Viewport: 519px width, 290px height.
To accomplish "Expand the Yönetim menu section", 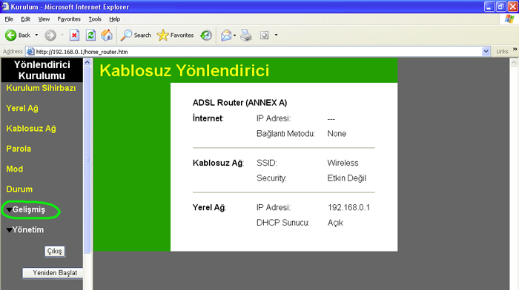I will pos(25,230).
